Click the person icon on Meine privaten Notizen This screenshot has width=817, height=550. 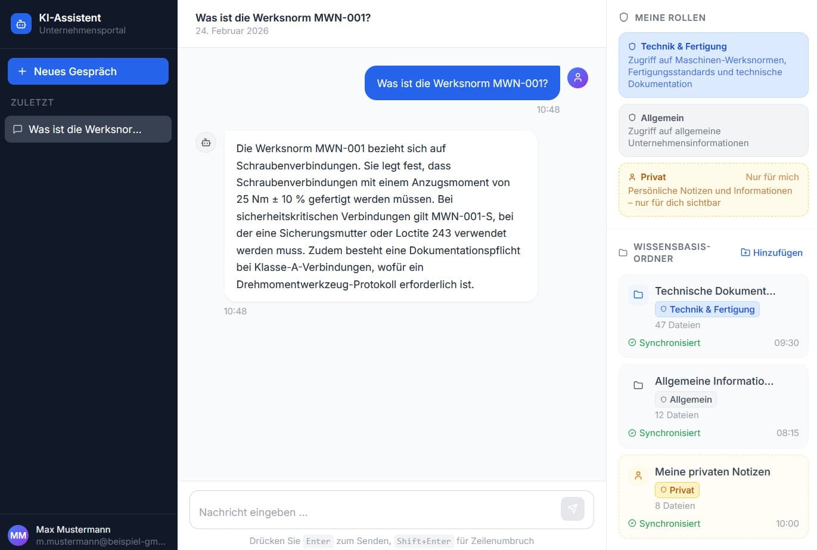tap(638, 475)
